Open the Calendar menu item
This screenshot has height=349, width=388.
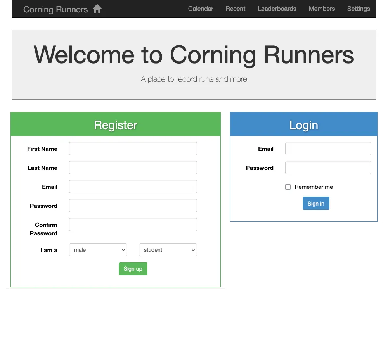tap(201, 9)
